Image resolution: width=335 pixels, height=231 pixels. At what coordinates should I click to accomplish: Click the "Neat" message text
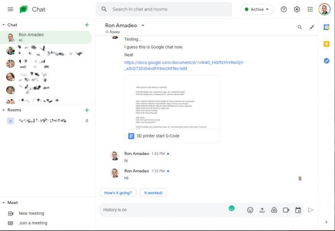129,55
